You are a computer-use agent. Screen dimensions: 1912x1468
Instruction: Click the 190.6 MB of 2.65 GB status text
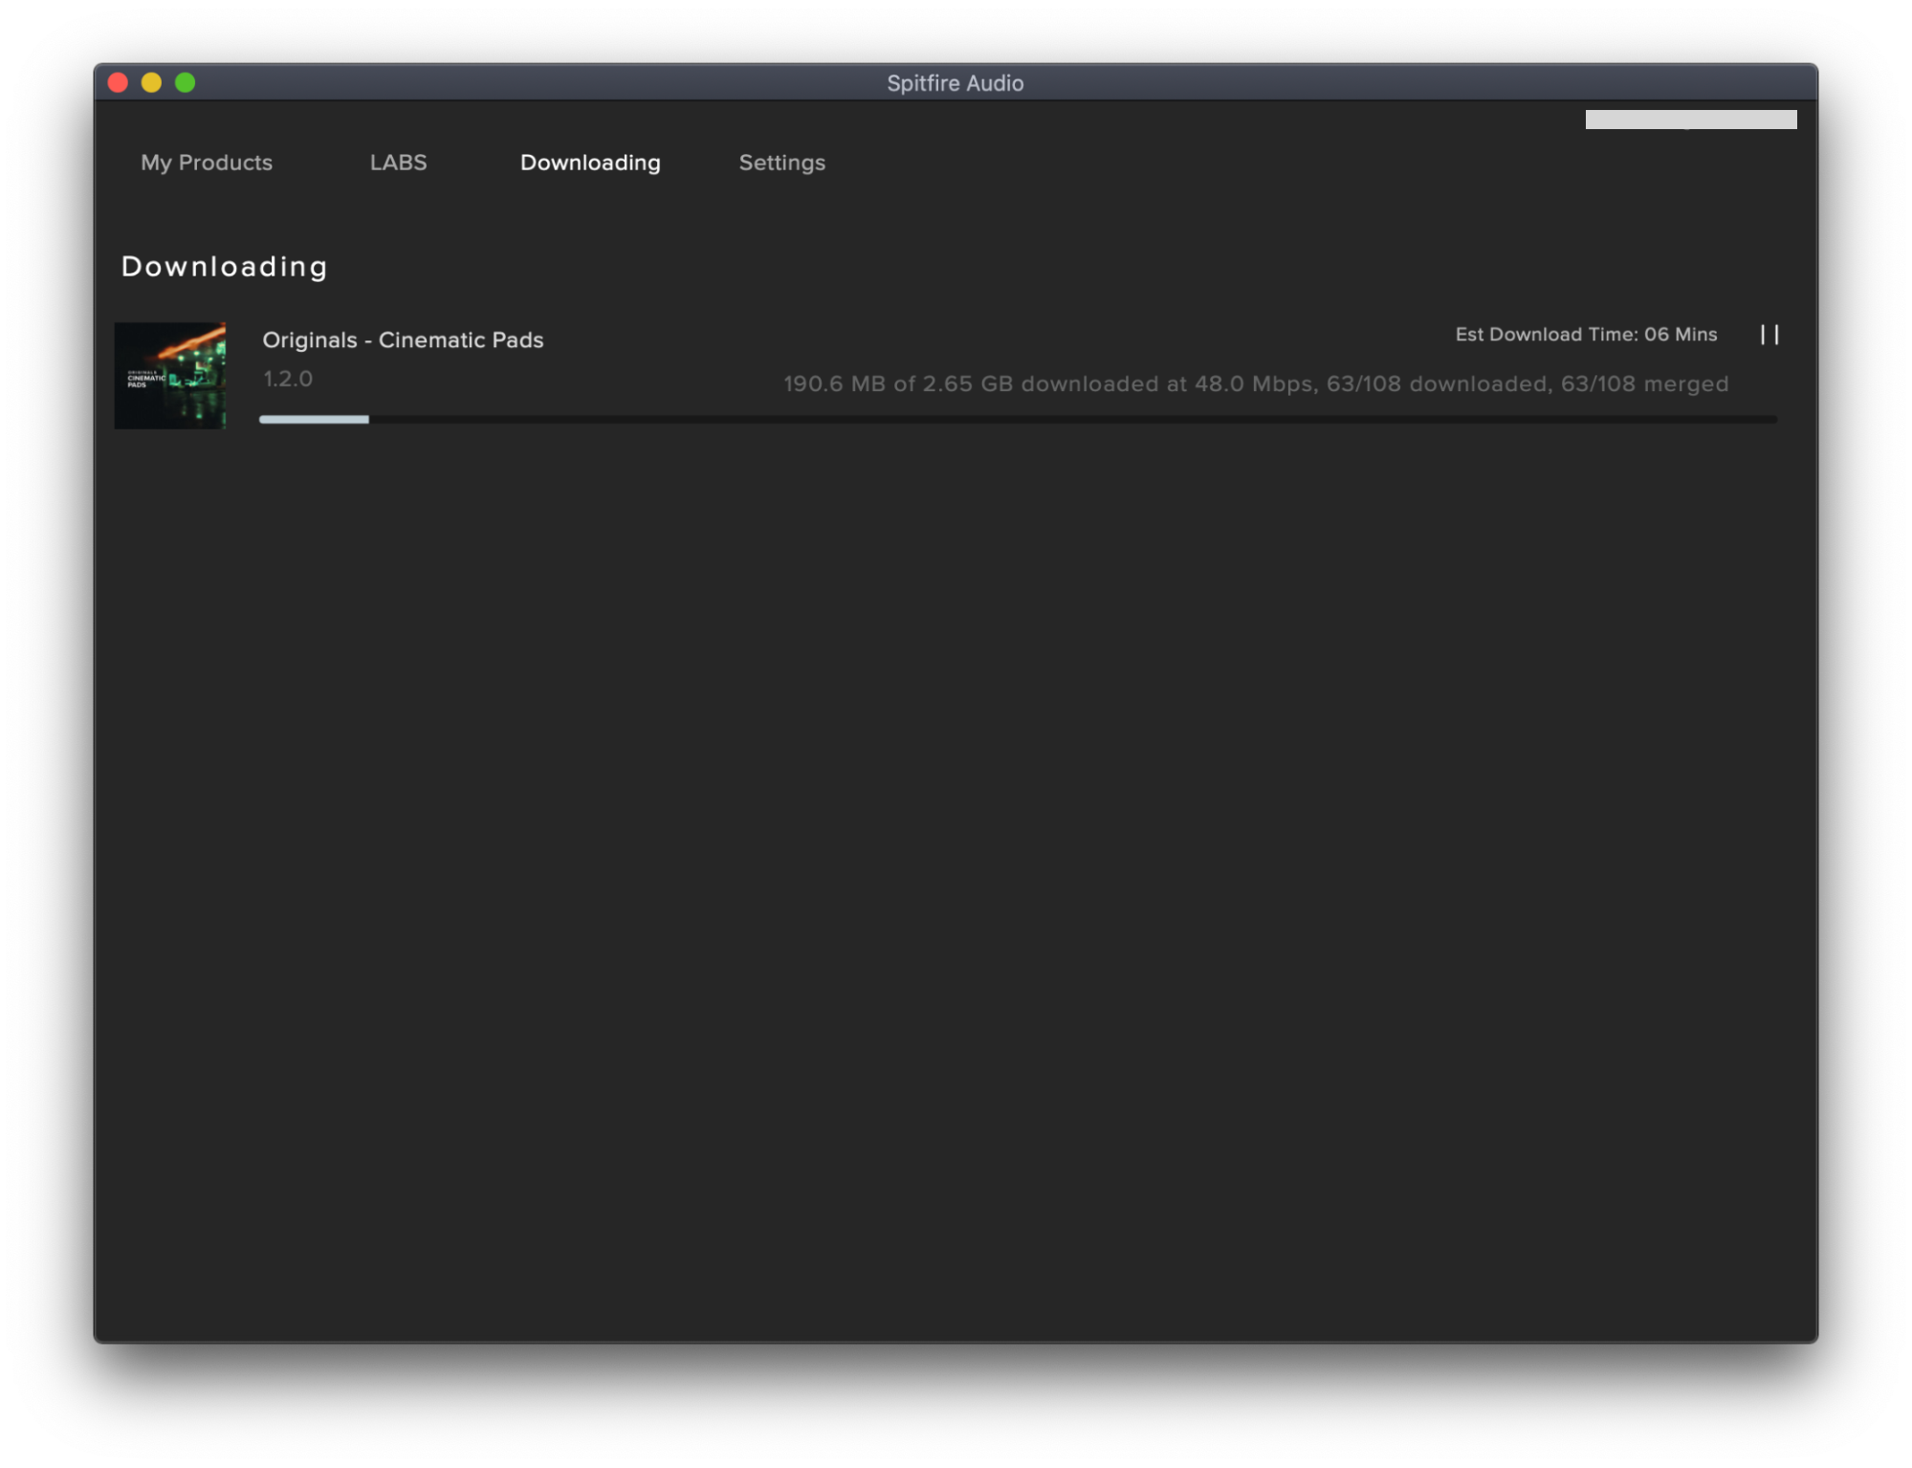[1256, 383]
